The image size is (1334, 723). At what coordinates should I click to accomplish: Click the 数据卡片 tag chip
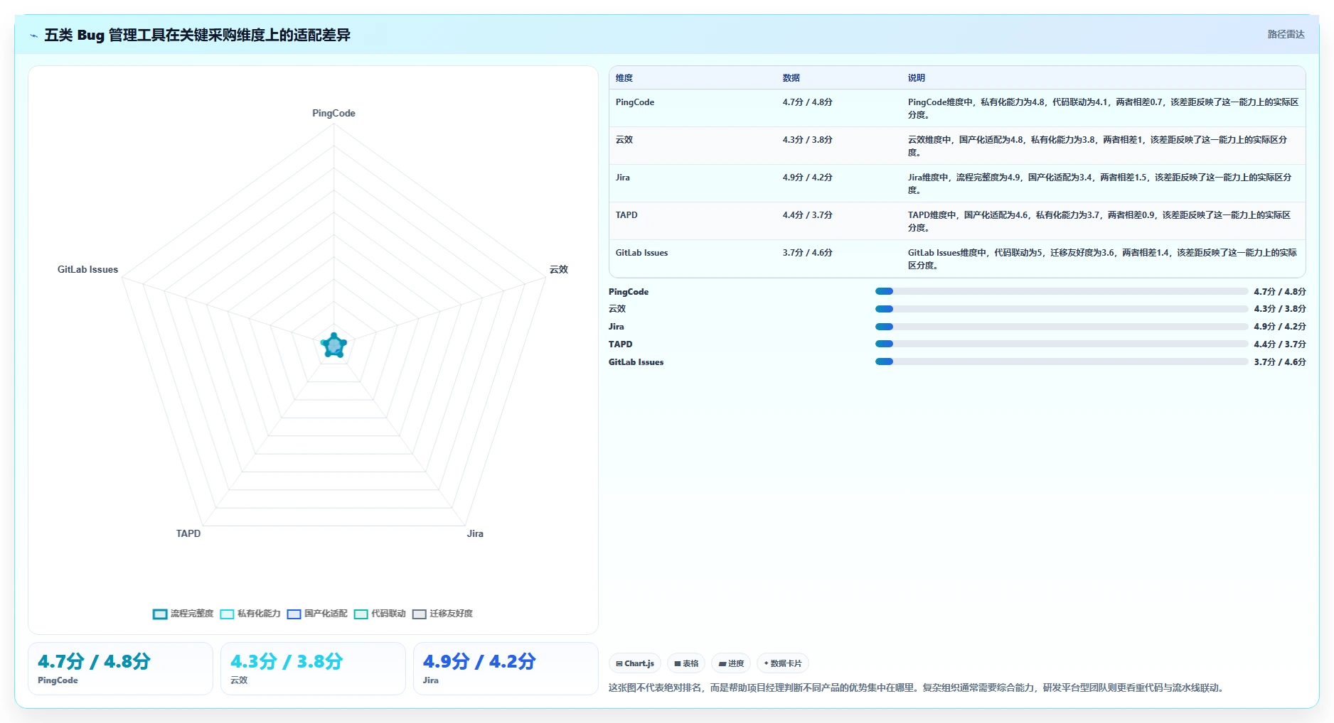pyautogui.click(x=783, y=663)
